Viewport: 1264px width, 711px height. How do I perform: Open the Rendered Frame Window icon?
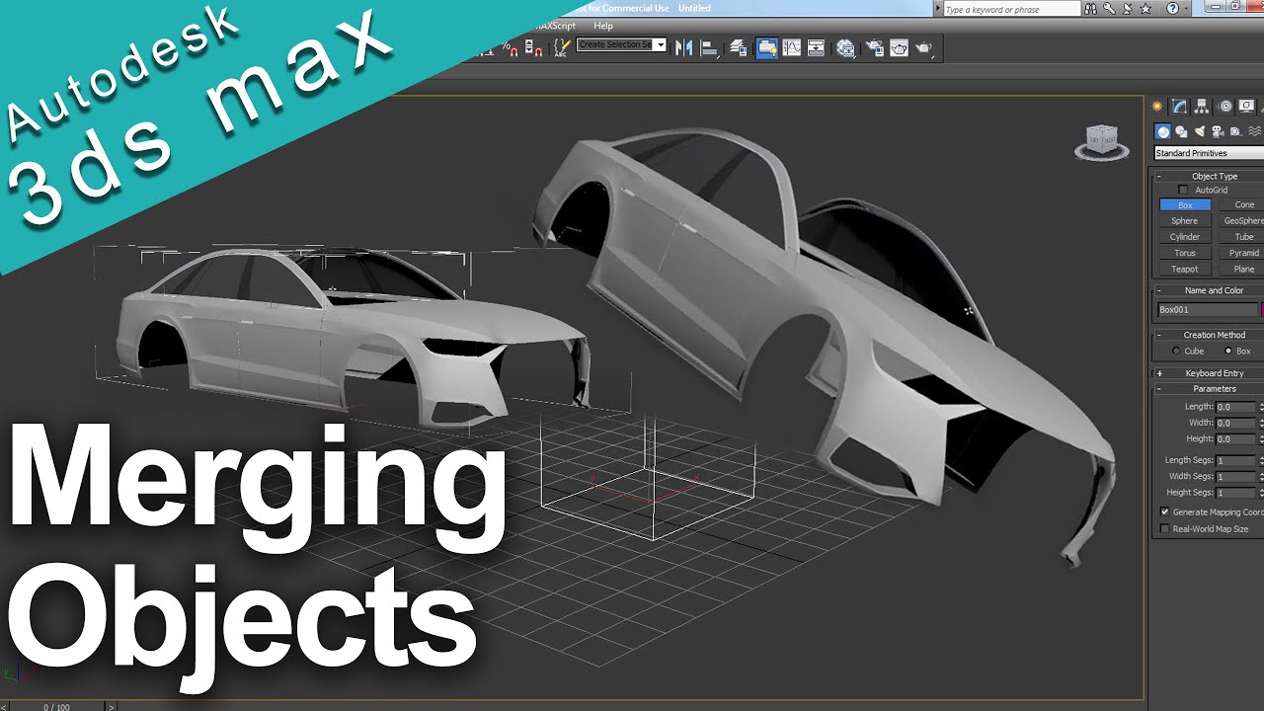coord(899,47)
